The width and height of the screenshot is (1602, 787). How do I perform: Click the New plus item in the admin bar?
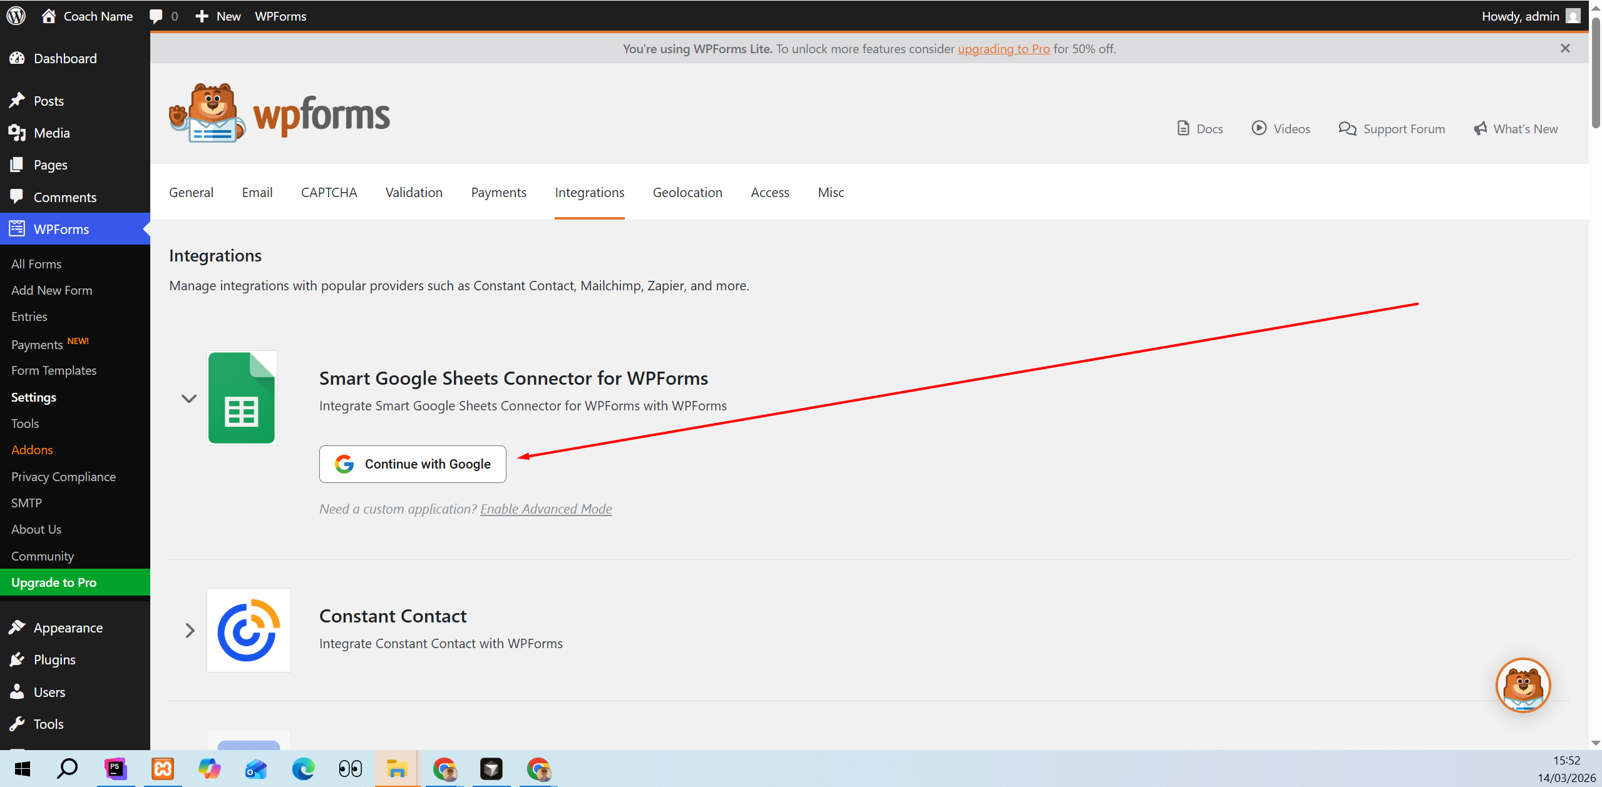218,16
